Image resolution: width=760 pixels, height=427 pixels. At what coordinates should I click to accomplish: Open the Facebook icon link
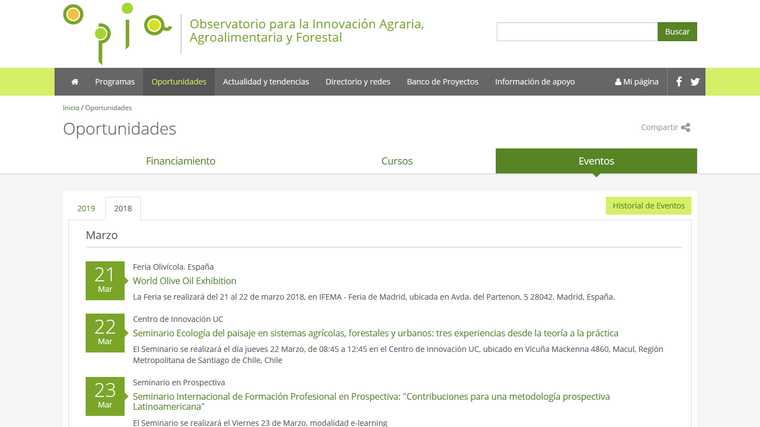point(679,82)
